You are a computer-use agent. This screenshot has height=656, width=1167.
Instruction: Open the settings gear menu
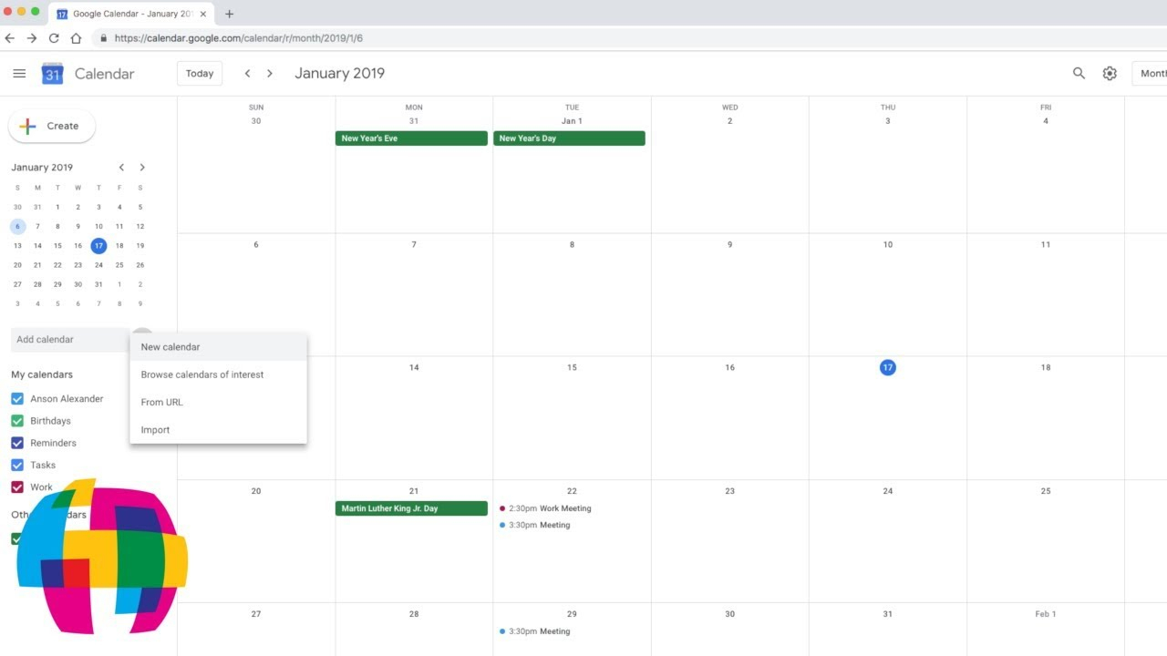[x=1110, y=74]
